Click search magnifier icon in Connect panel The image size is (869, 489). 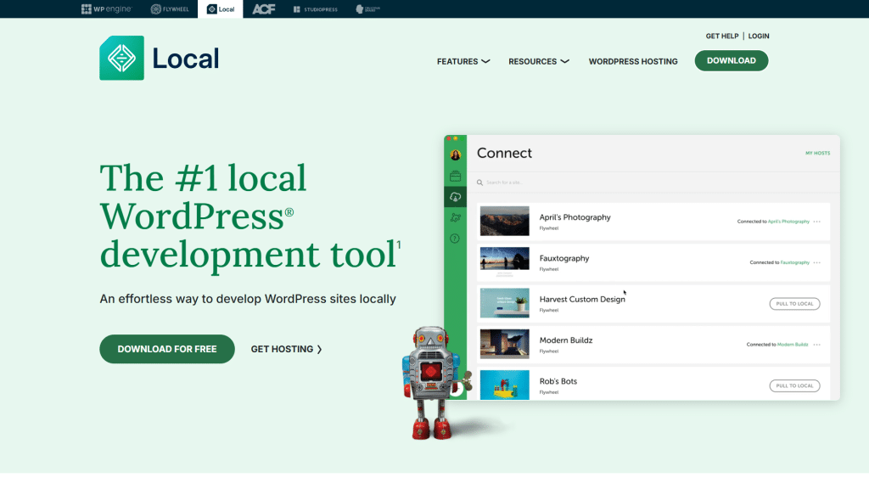480,183
